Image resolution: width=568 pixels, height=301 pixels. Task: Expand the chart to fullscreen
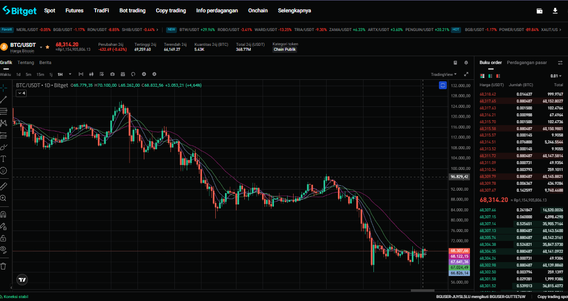coord(466,74)
